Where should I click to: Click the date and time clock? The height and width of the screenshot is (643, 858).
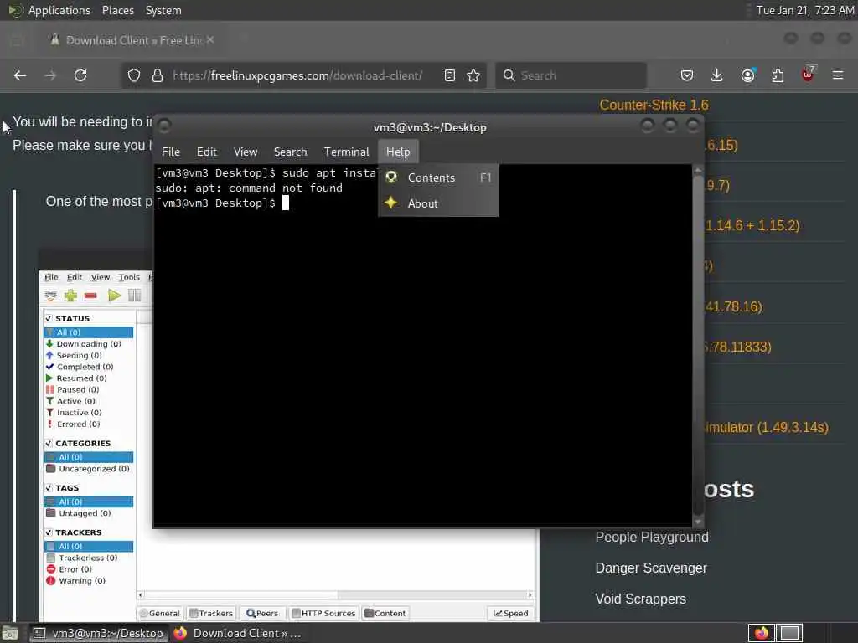805,10
